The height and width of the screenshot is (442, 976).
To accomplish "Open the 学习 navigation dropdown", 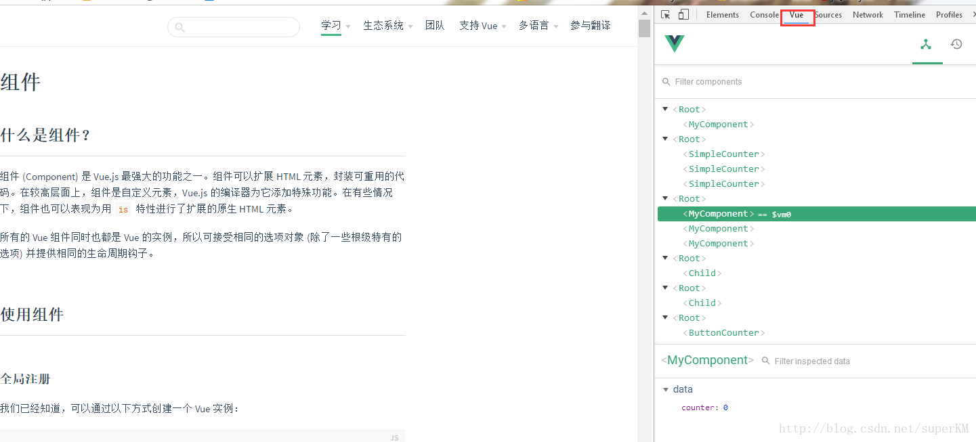I will (335, 26).
